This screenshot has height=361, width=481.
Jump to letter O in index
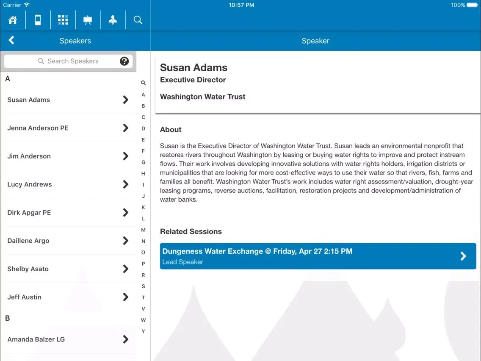(x=143, y=253)
